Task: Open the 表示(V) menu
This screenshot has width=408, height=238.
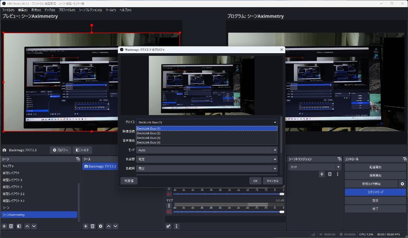Action: tap(36, 10)
